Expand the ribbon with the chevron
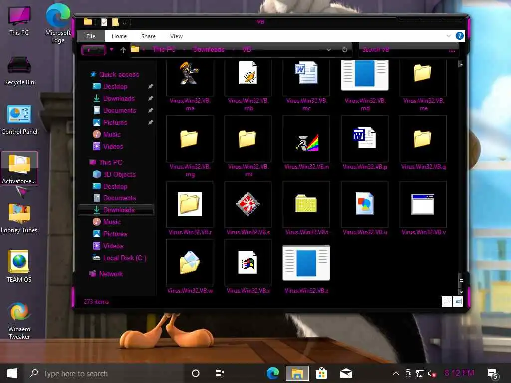The image size is (511, 383). click(x=449, y=36)
